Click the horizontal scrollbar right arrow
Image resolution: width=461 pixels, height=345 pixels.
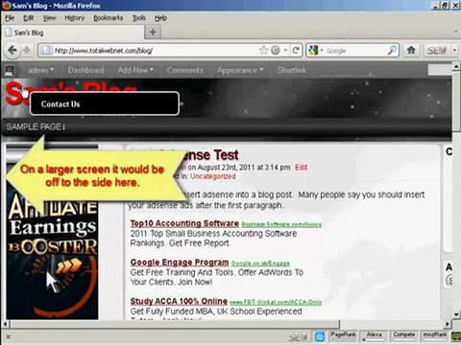448,324
